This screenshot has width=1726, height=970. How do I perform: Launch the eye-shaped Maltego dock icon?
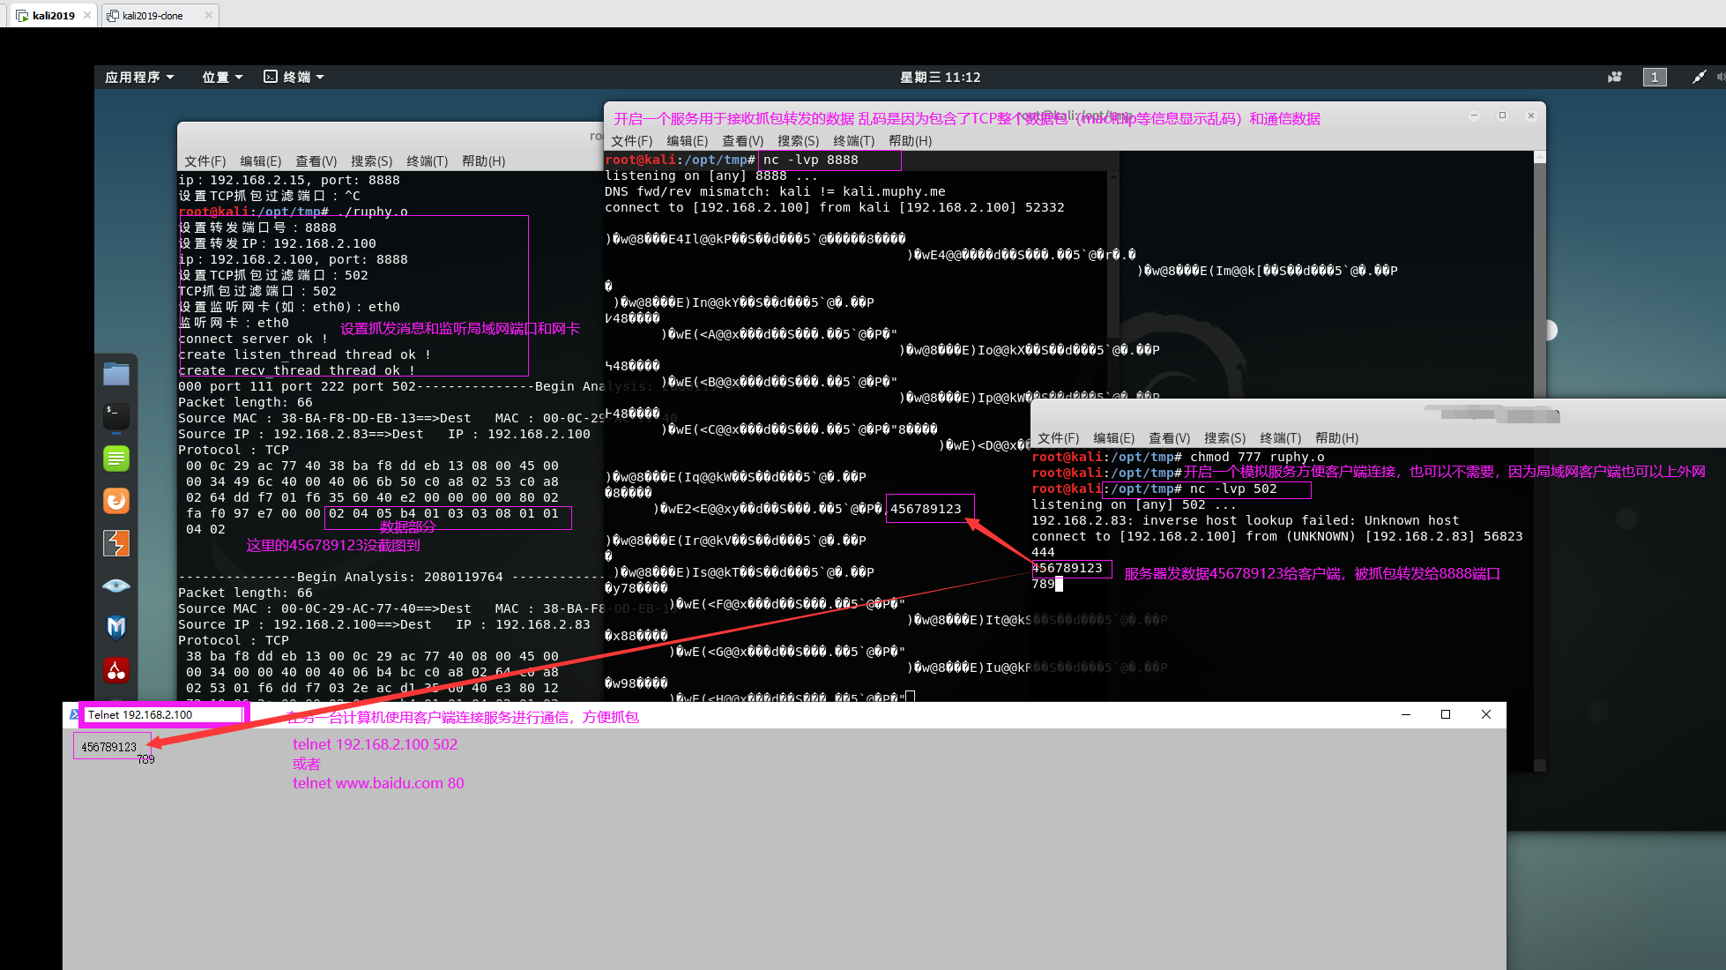(x=116, y=586)
